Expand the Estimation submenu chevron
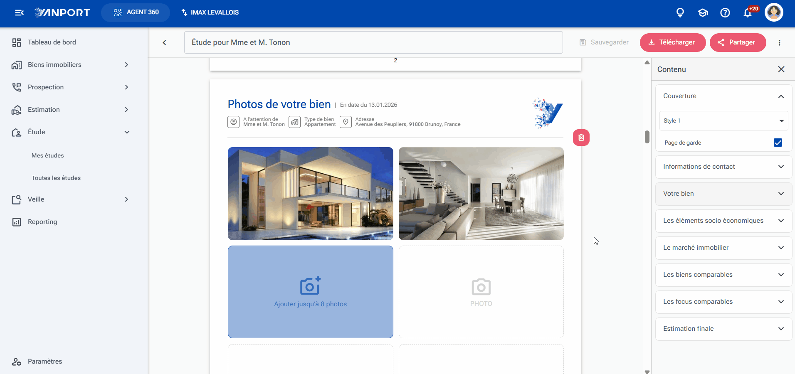The height and width of the screenshot is (374, 795). point(126,110)
